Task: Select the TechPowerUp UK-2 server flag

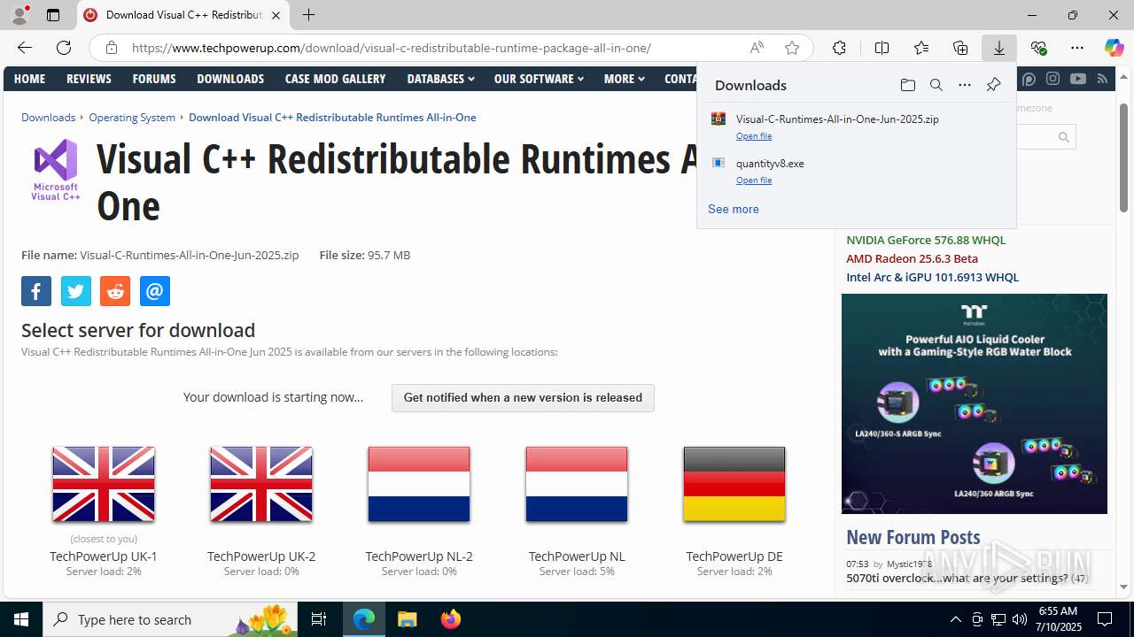Action: tap(261, 484)
